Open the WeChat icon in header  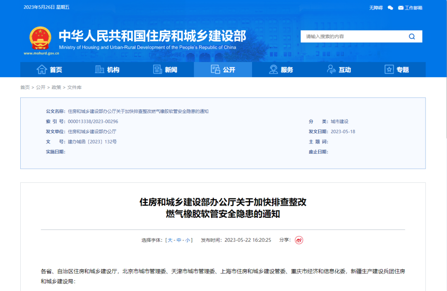(x=390, y=8)
